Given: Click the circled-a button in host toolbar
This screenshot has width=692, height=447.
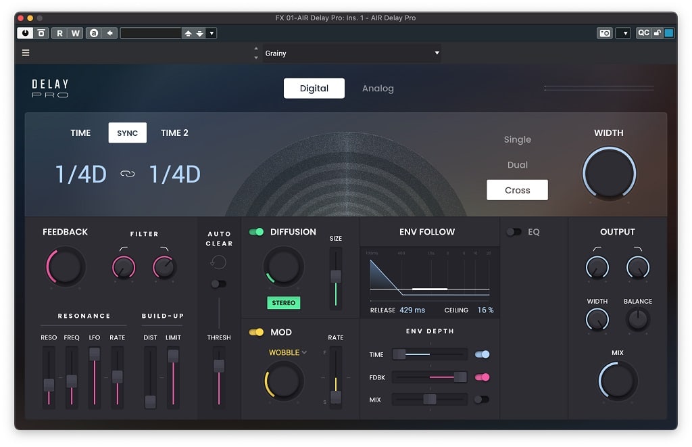Looking at the screenshot, I should pos(94,33).
